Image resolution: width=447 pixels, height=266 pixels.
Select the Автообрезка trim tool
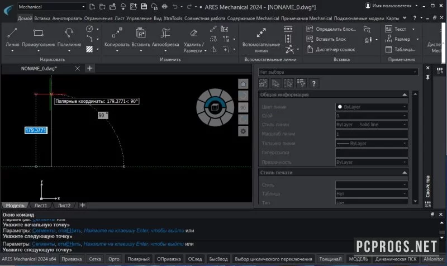165,38
